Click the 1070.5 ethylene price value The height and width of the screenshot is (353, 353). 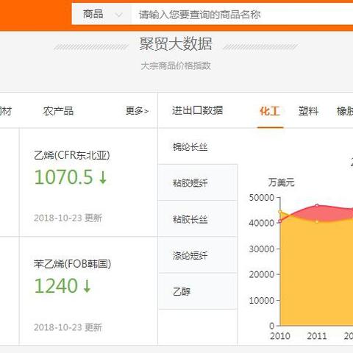coord(64,177)
